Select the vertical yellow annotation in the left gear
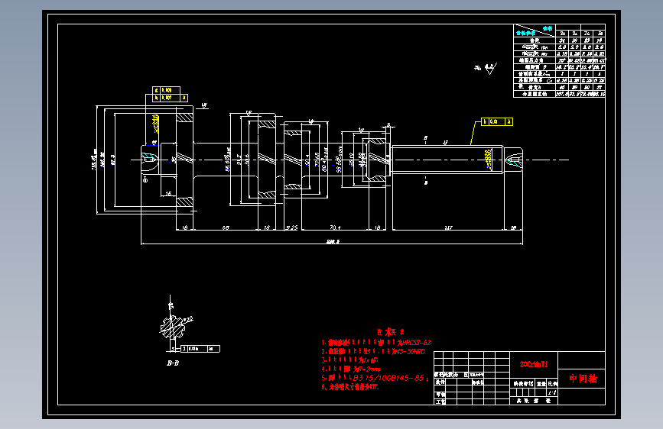 (155, 123)
